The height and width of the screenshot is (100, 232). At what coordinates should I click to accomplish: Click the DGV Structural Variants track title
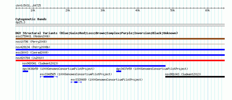pyautogui.click(x=97, y=33)
